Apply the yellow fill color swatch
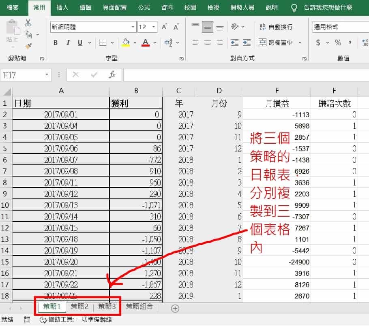This screenshot has width=369, height=326. pos(125,43)
